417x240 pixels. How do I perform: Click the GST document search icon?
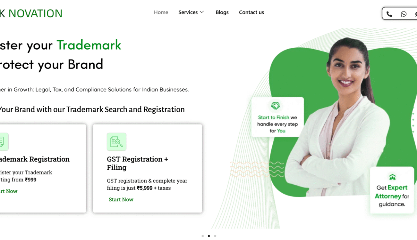click(116, 142)
